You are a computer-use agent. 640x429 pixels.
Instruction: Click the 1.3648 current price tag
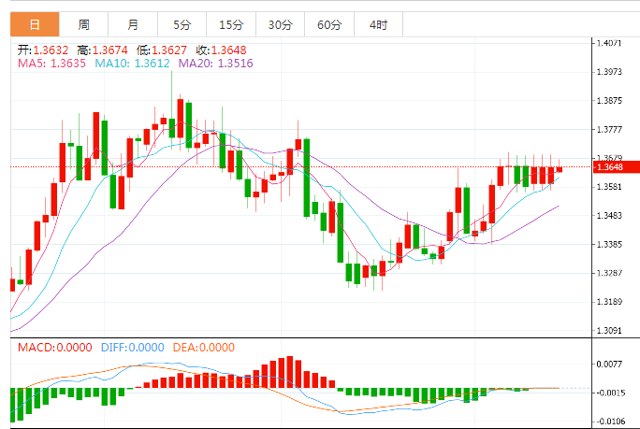click(x=616, y=167)
